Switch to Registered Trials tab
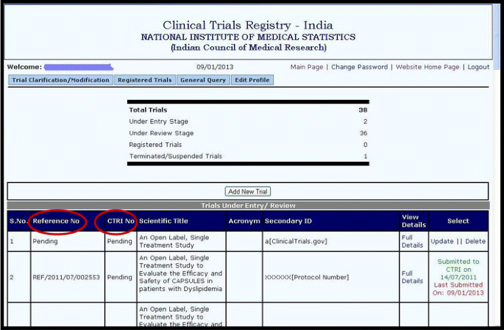This screenshot has height=330, width=504. point(144,80)
